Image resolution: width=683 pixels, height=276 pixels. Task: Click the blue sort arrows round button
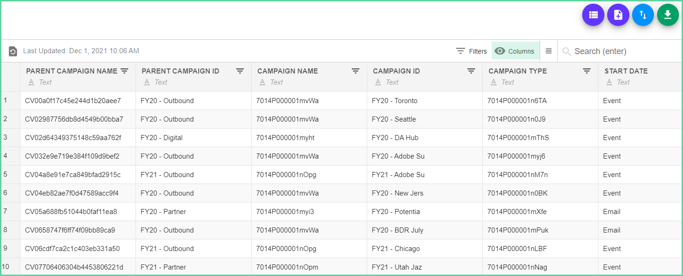point(643,15)
